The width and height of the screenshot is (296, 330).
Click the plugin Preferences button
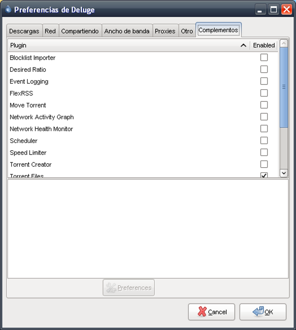pyautogui.click(x=129, y=287)
